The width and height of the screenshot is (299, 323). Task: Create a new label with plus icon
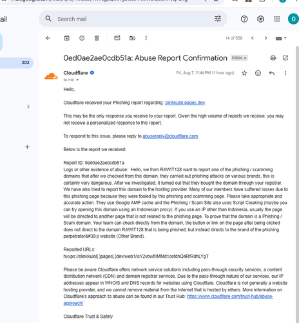pos(27,147)
